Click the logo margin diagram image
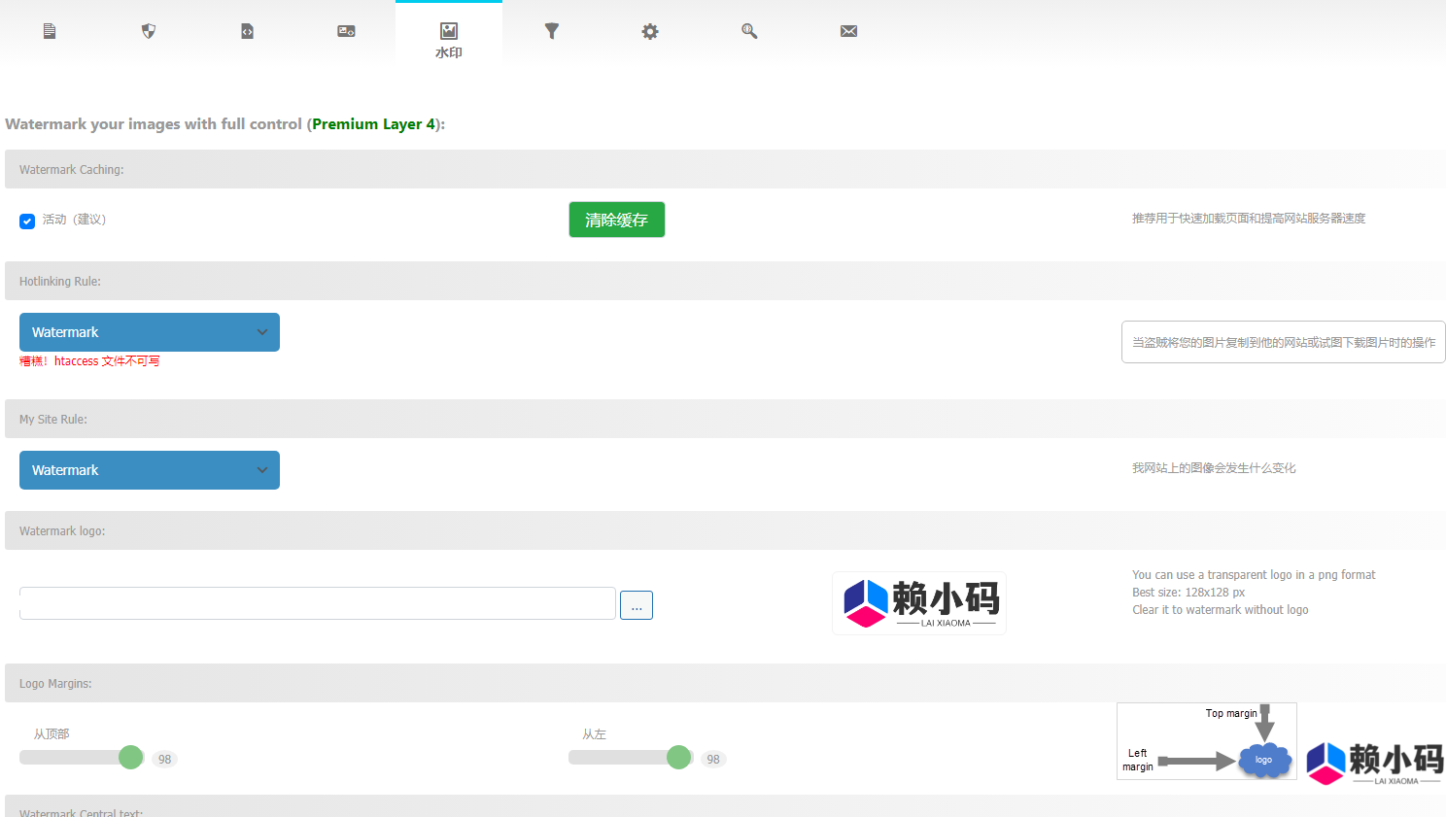Image resolution: width=1446 pixels, height=817 pixels. point(1207,741)
